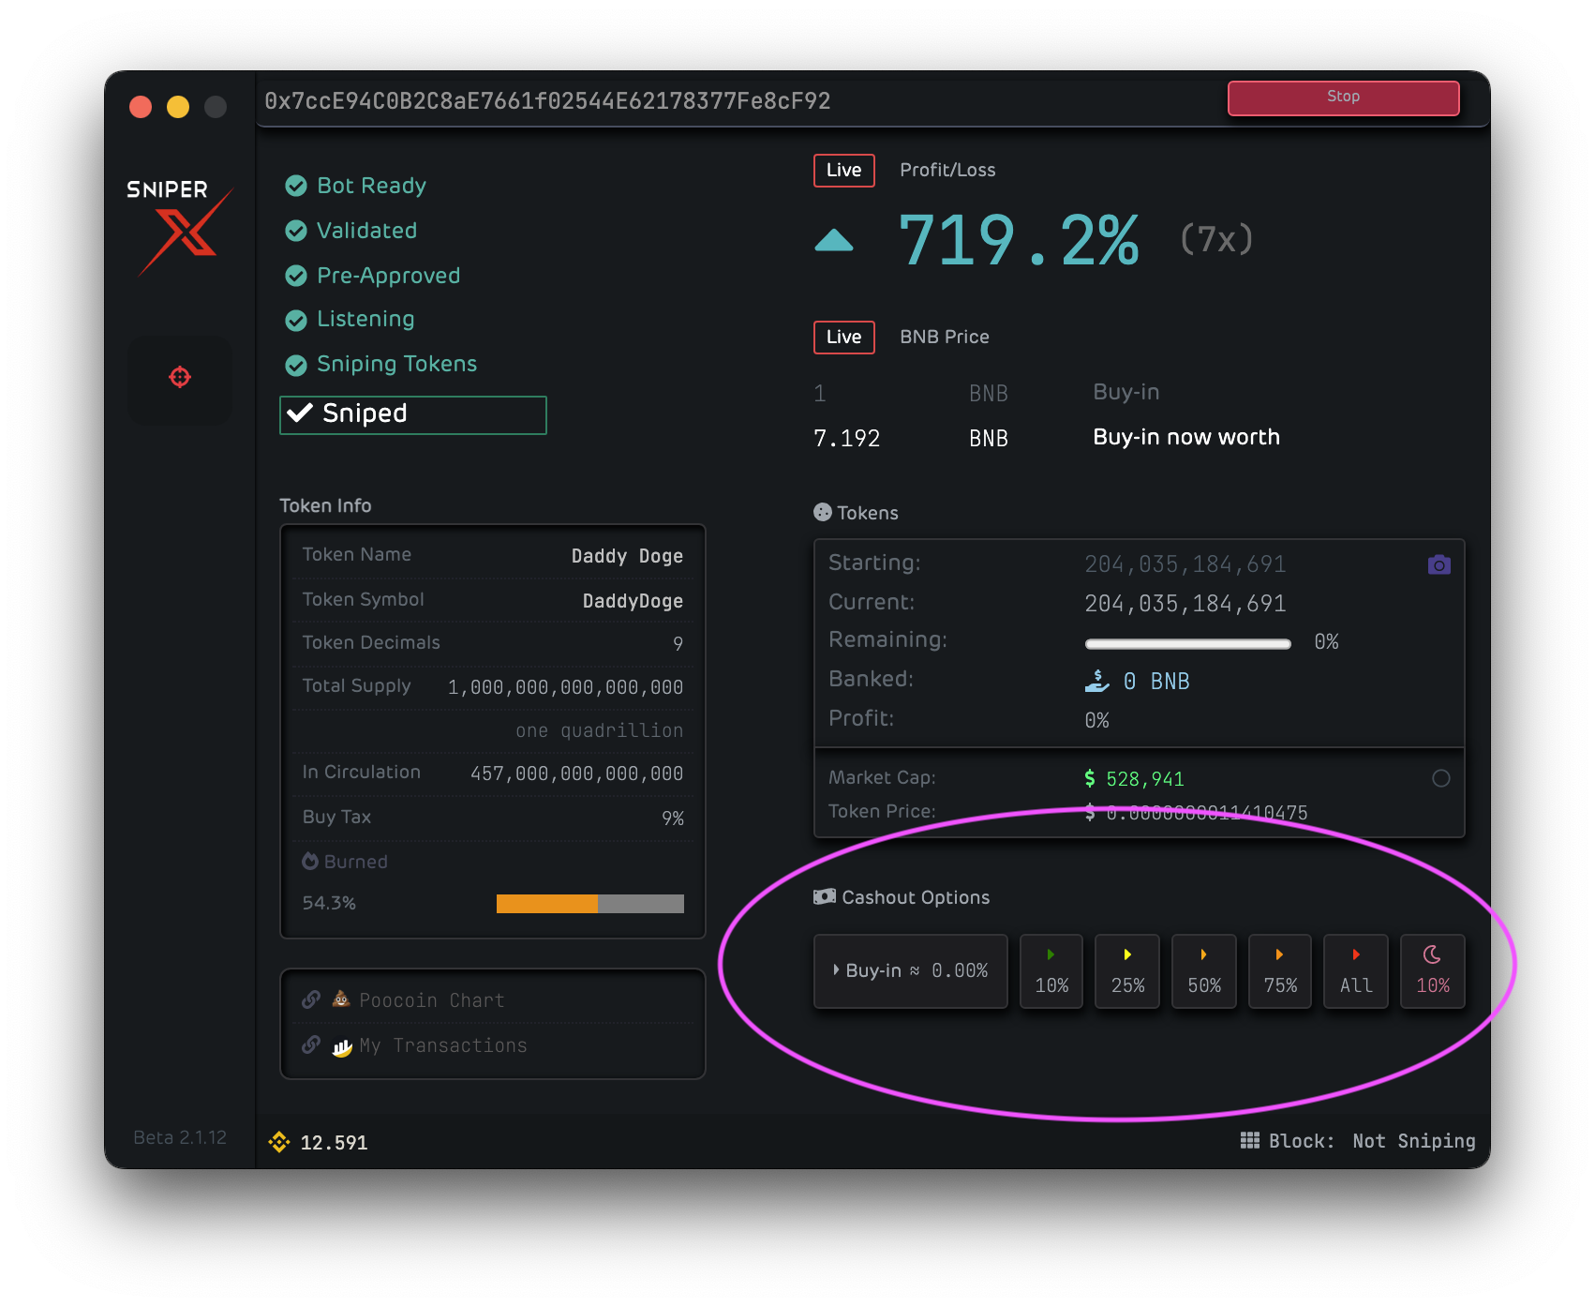Open the Poocoin Chart link
This screenshot has width=1595, height=1307.
[432, 999]
